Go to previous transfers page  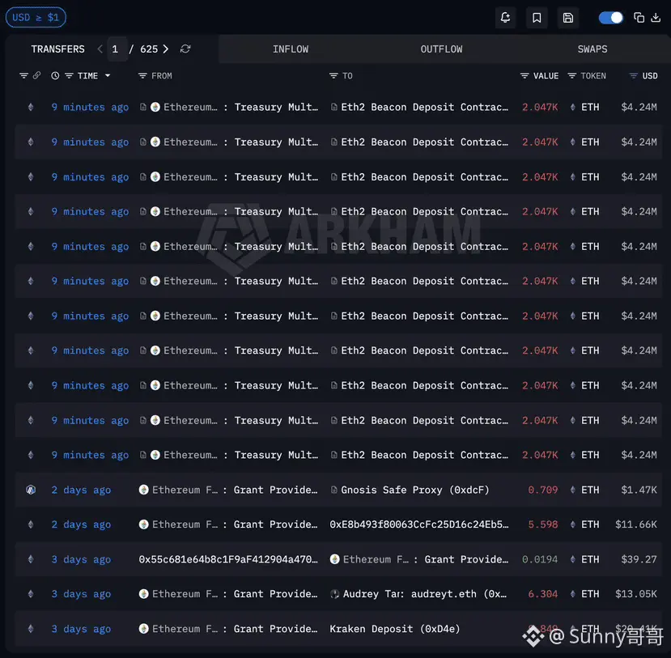click(x=100, y=49)
